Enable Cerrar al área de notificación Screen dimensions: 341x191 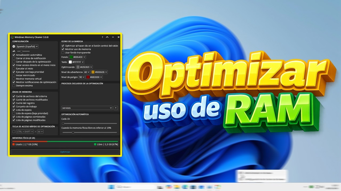point(14,58)
